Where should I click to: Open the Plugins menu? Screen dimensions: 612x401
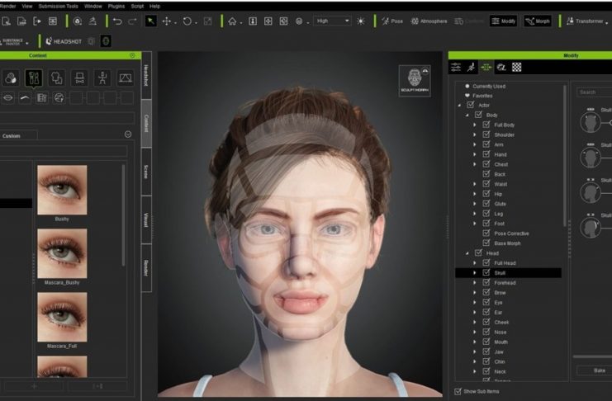click(x=116, y=7)
